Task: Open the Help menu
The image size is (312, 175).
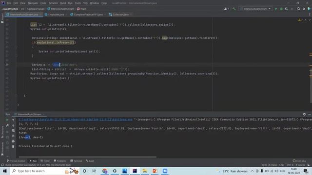Action: pos(104,3)
